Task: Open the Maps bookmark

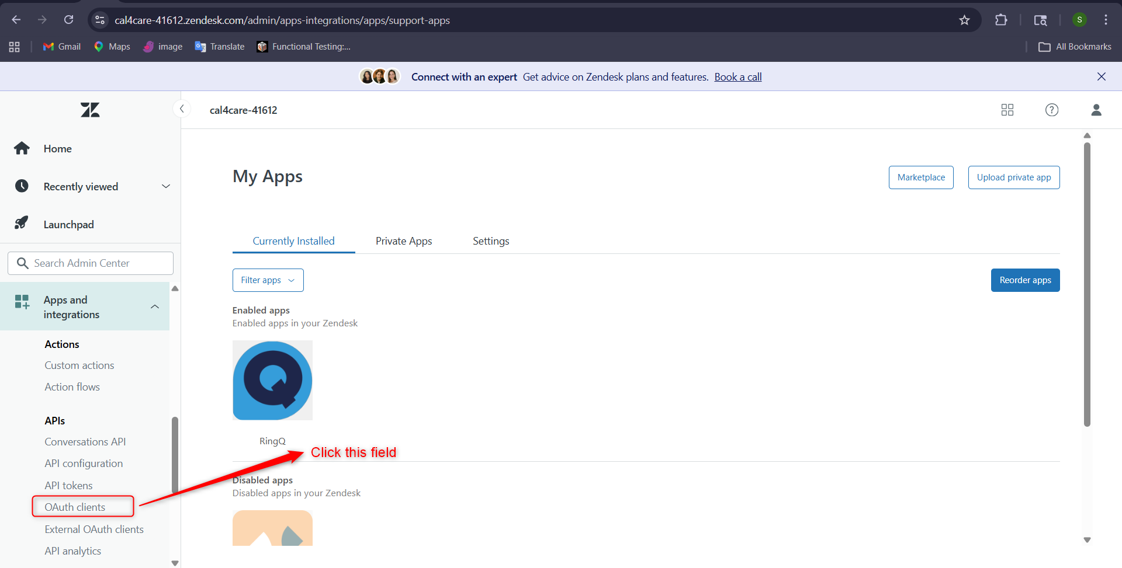Action: click(112, 47)
